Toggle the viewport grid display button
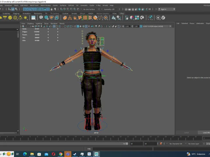The width and height of the screenshot is (210, 157). tap(54, 26)
